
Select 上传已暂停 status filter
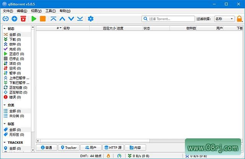(17, 78)
